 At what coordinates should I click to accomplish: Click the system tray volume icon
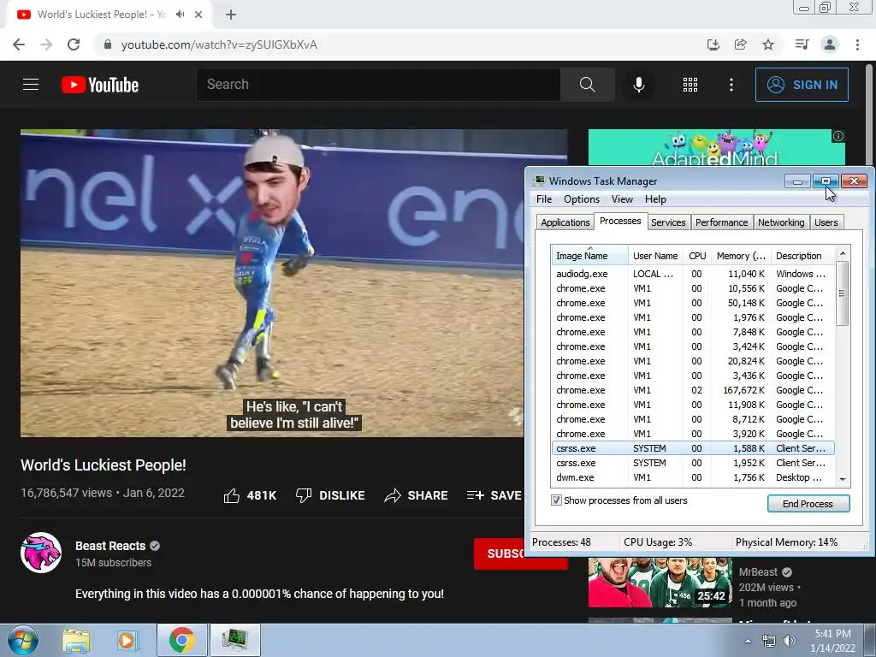click(x=790, y=641)
